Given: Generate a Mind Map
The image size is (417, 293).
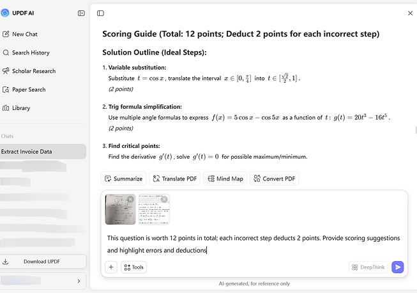Looking at the screenshot, I should pos(225,178).
